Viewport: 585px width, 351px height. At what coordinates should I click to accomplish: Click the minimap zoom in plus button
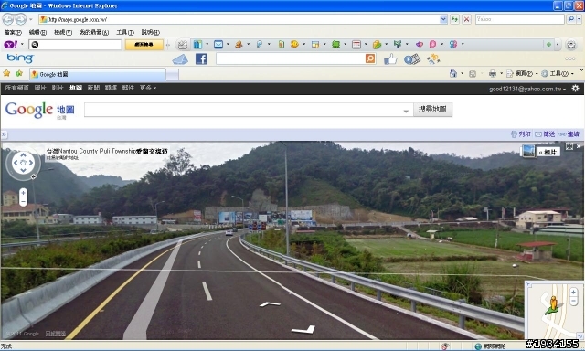point(573,292)
